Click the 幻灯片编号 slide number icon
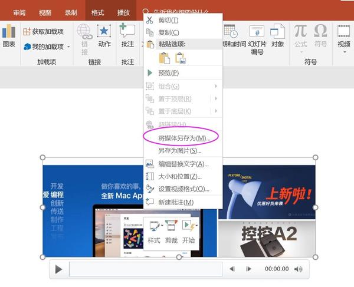 point(257,32)
